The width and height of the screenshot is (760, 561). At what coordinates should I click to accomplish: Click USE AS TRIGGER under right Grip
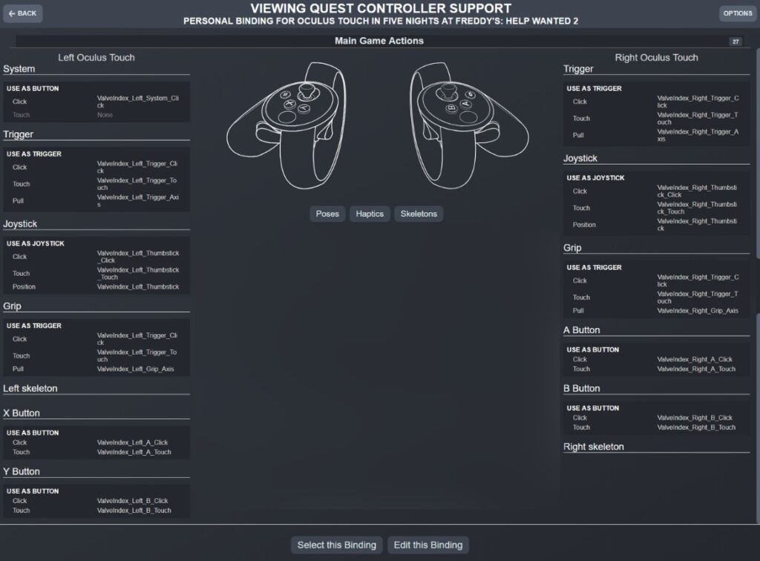[x=594, y=267]
